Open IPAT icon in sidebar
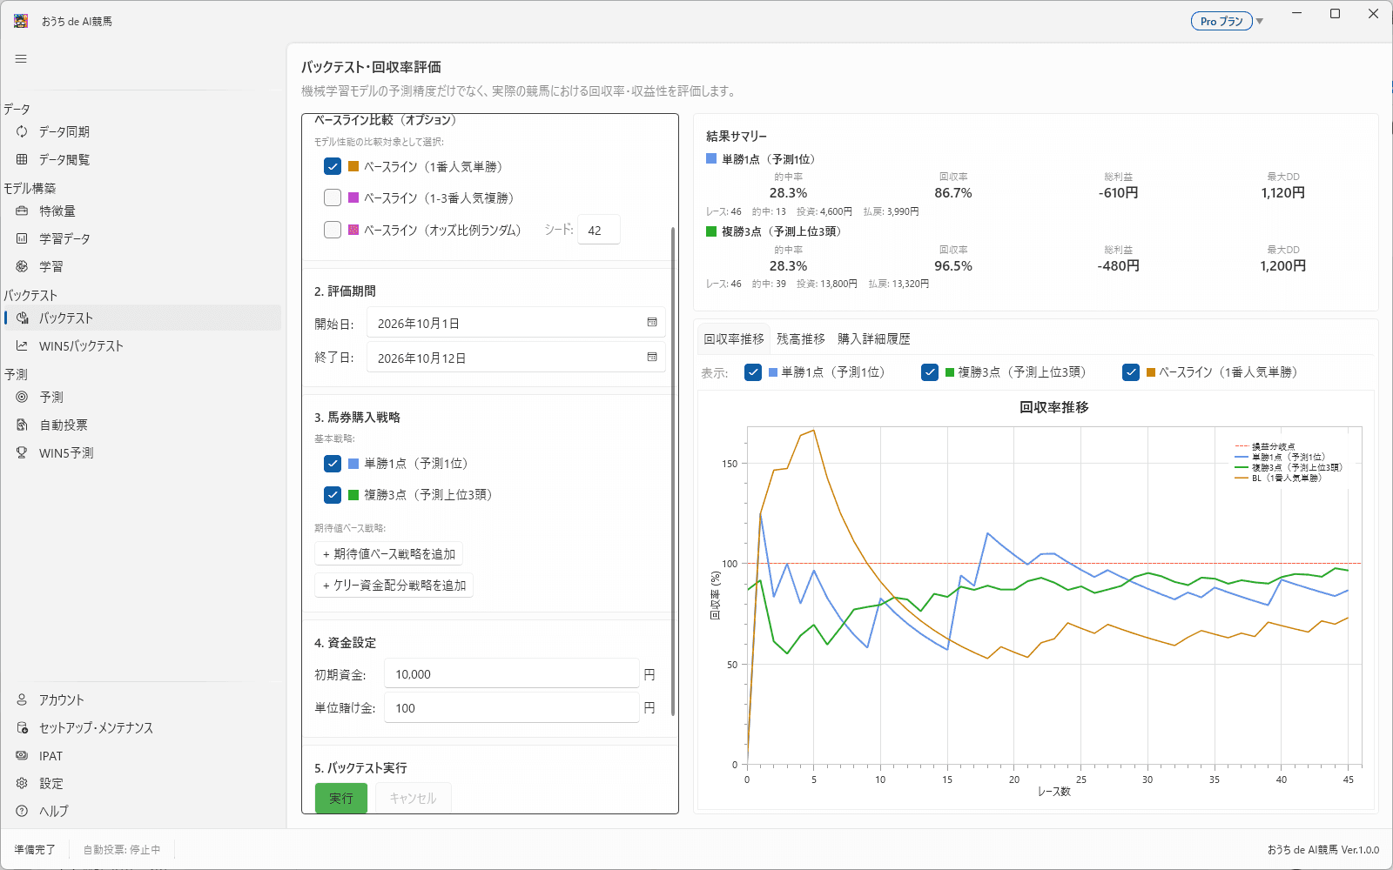1393x870 pixels. 22,756
